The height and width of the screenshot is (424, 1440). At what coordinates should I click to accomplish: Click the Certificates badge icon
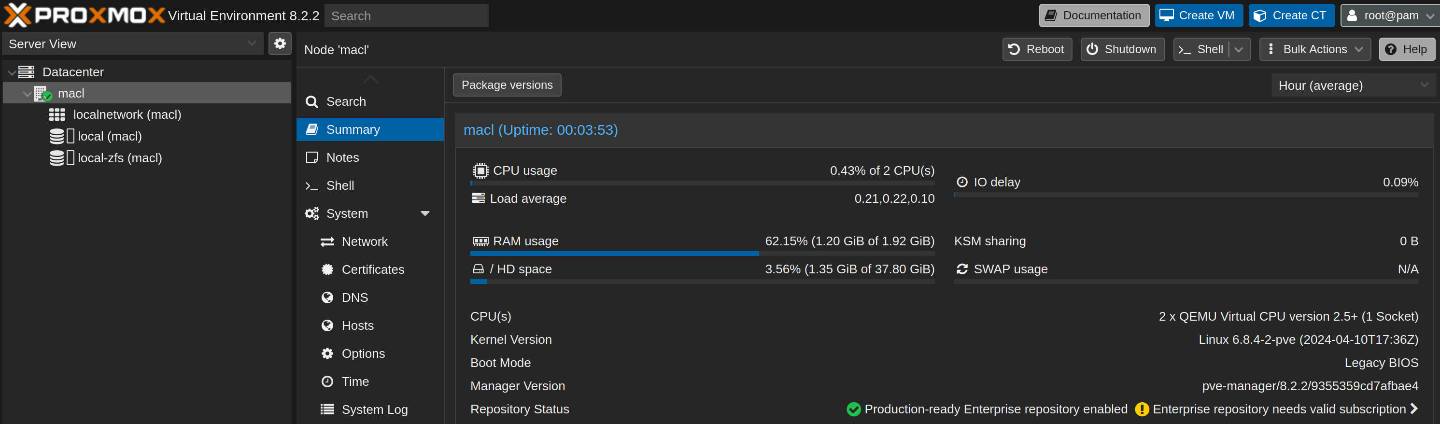(327, 269)
